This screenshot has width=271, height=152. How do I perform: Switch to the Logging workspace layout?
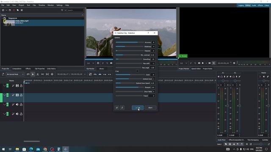coord(241,5)
